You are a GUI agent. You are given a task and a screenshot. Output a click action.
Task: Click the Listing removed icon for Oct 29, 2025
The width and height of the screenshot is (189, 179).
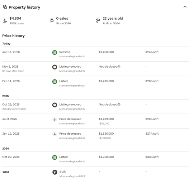click(55, 105)
